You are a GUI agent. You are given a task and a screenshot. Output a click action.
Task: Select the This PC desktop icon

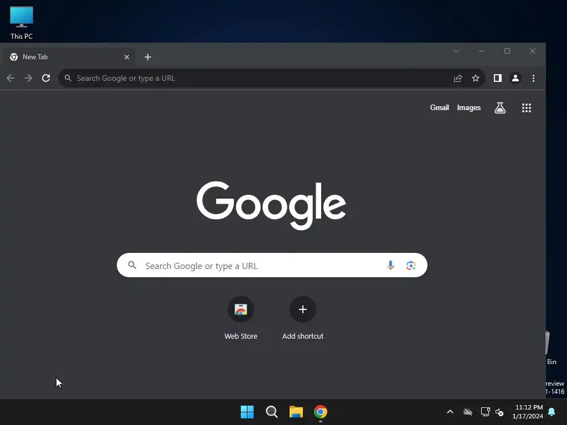[x=22, y=23]
